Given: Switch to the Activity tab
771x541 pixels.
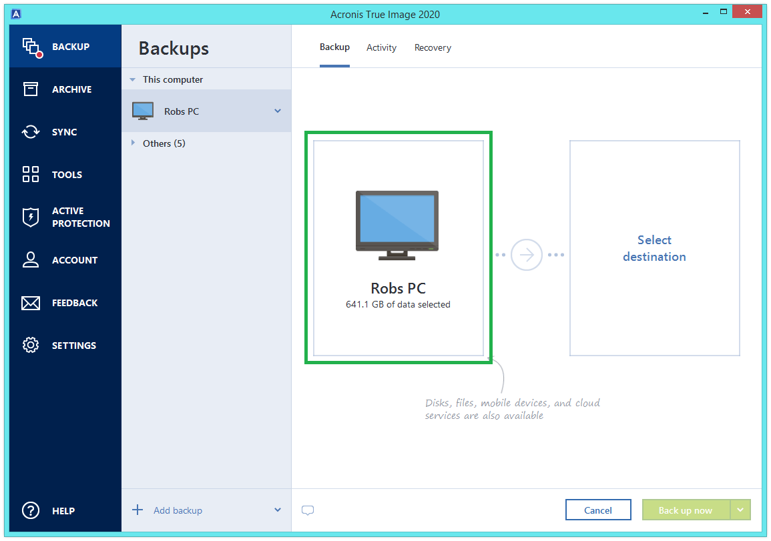Looking at the screenshot, I should tap(381, 47).
